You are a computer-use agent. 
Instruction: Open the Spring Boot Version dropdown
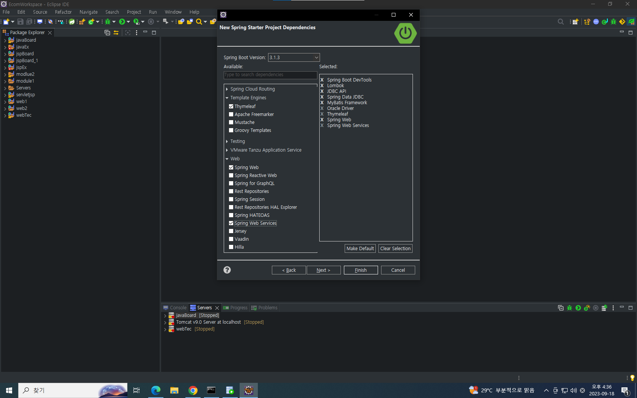294,58
